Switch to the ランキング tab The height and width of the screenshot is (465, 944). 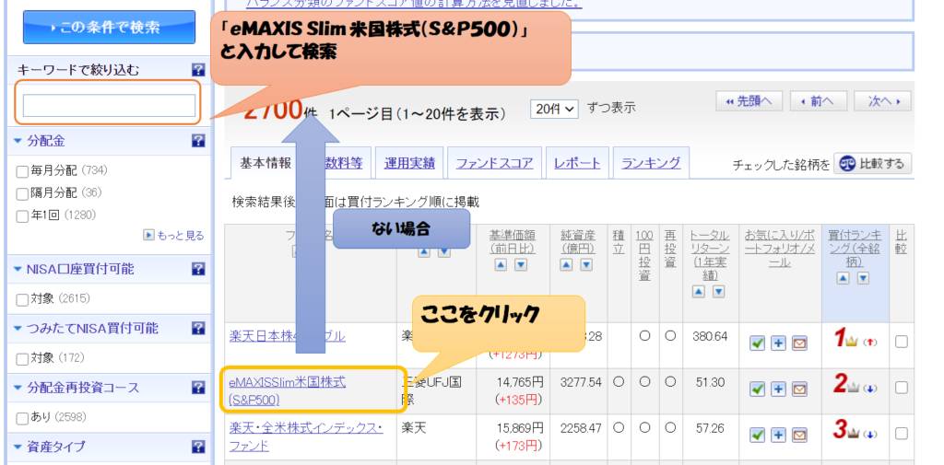coord(651,162)
